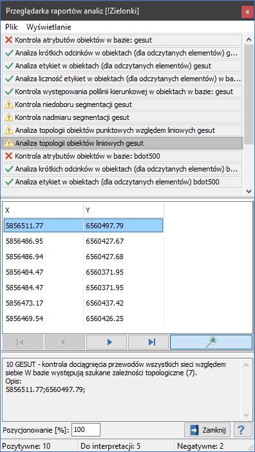Open the Wyświetlanie menu
The image size is (255, 452).
pyautogui.click(x=49, y=27)
